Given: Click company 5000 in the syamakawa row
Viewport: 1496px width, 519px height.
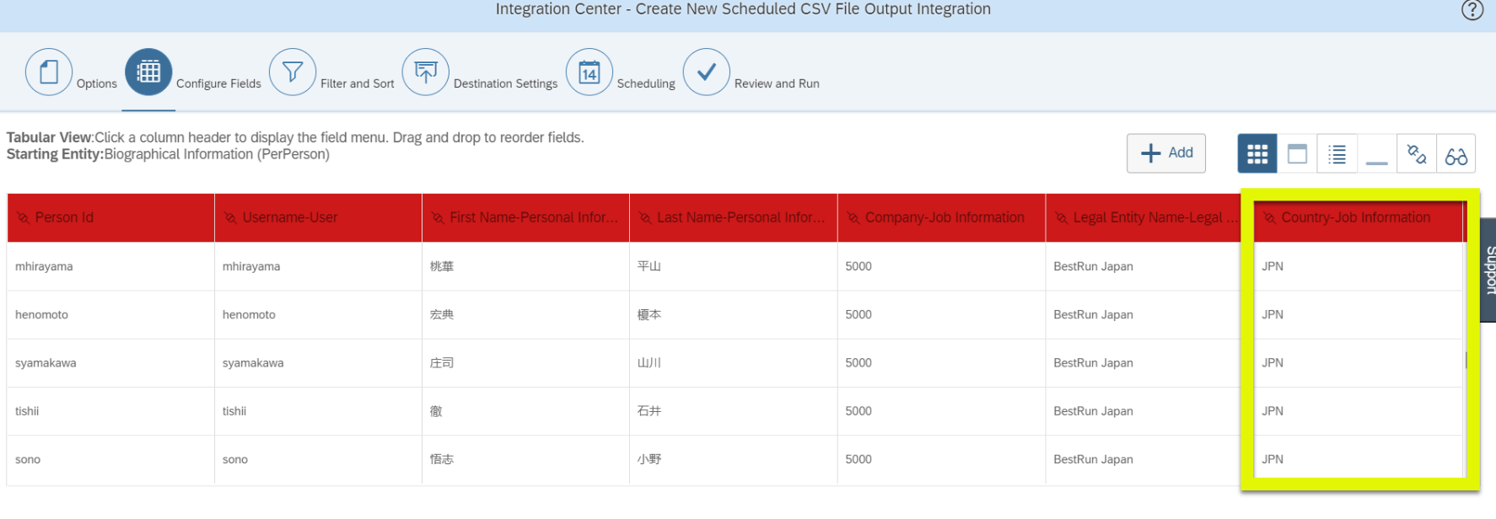Looking at the screenshot, I should [x=858, y=363].
